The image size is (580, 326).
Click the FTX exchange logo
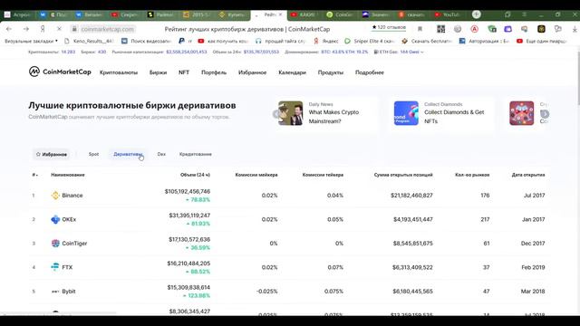[55, 267]
